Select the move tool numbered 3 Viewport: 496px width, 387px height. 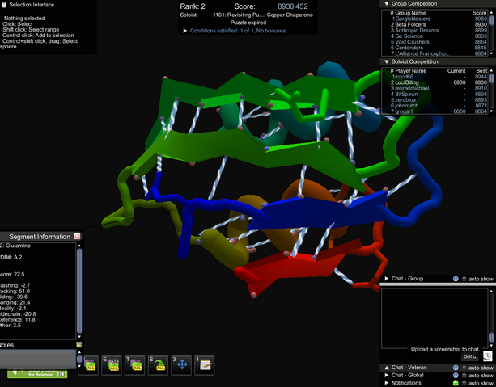pyautogui.click(x=181, y=365)
